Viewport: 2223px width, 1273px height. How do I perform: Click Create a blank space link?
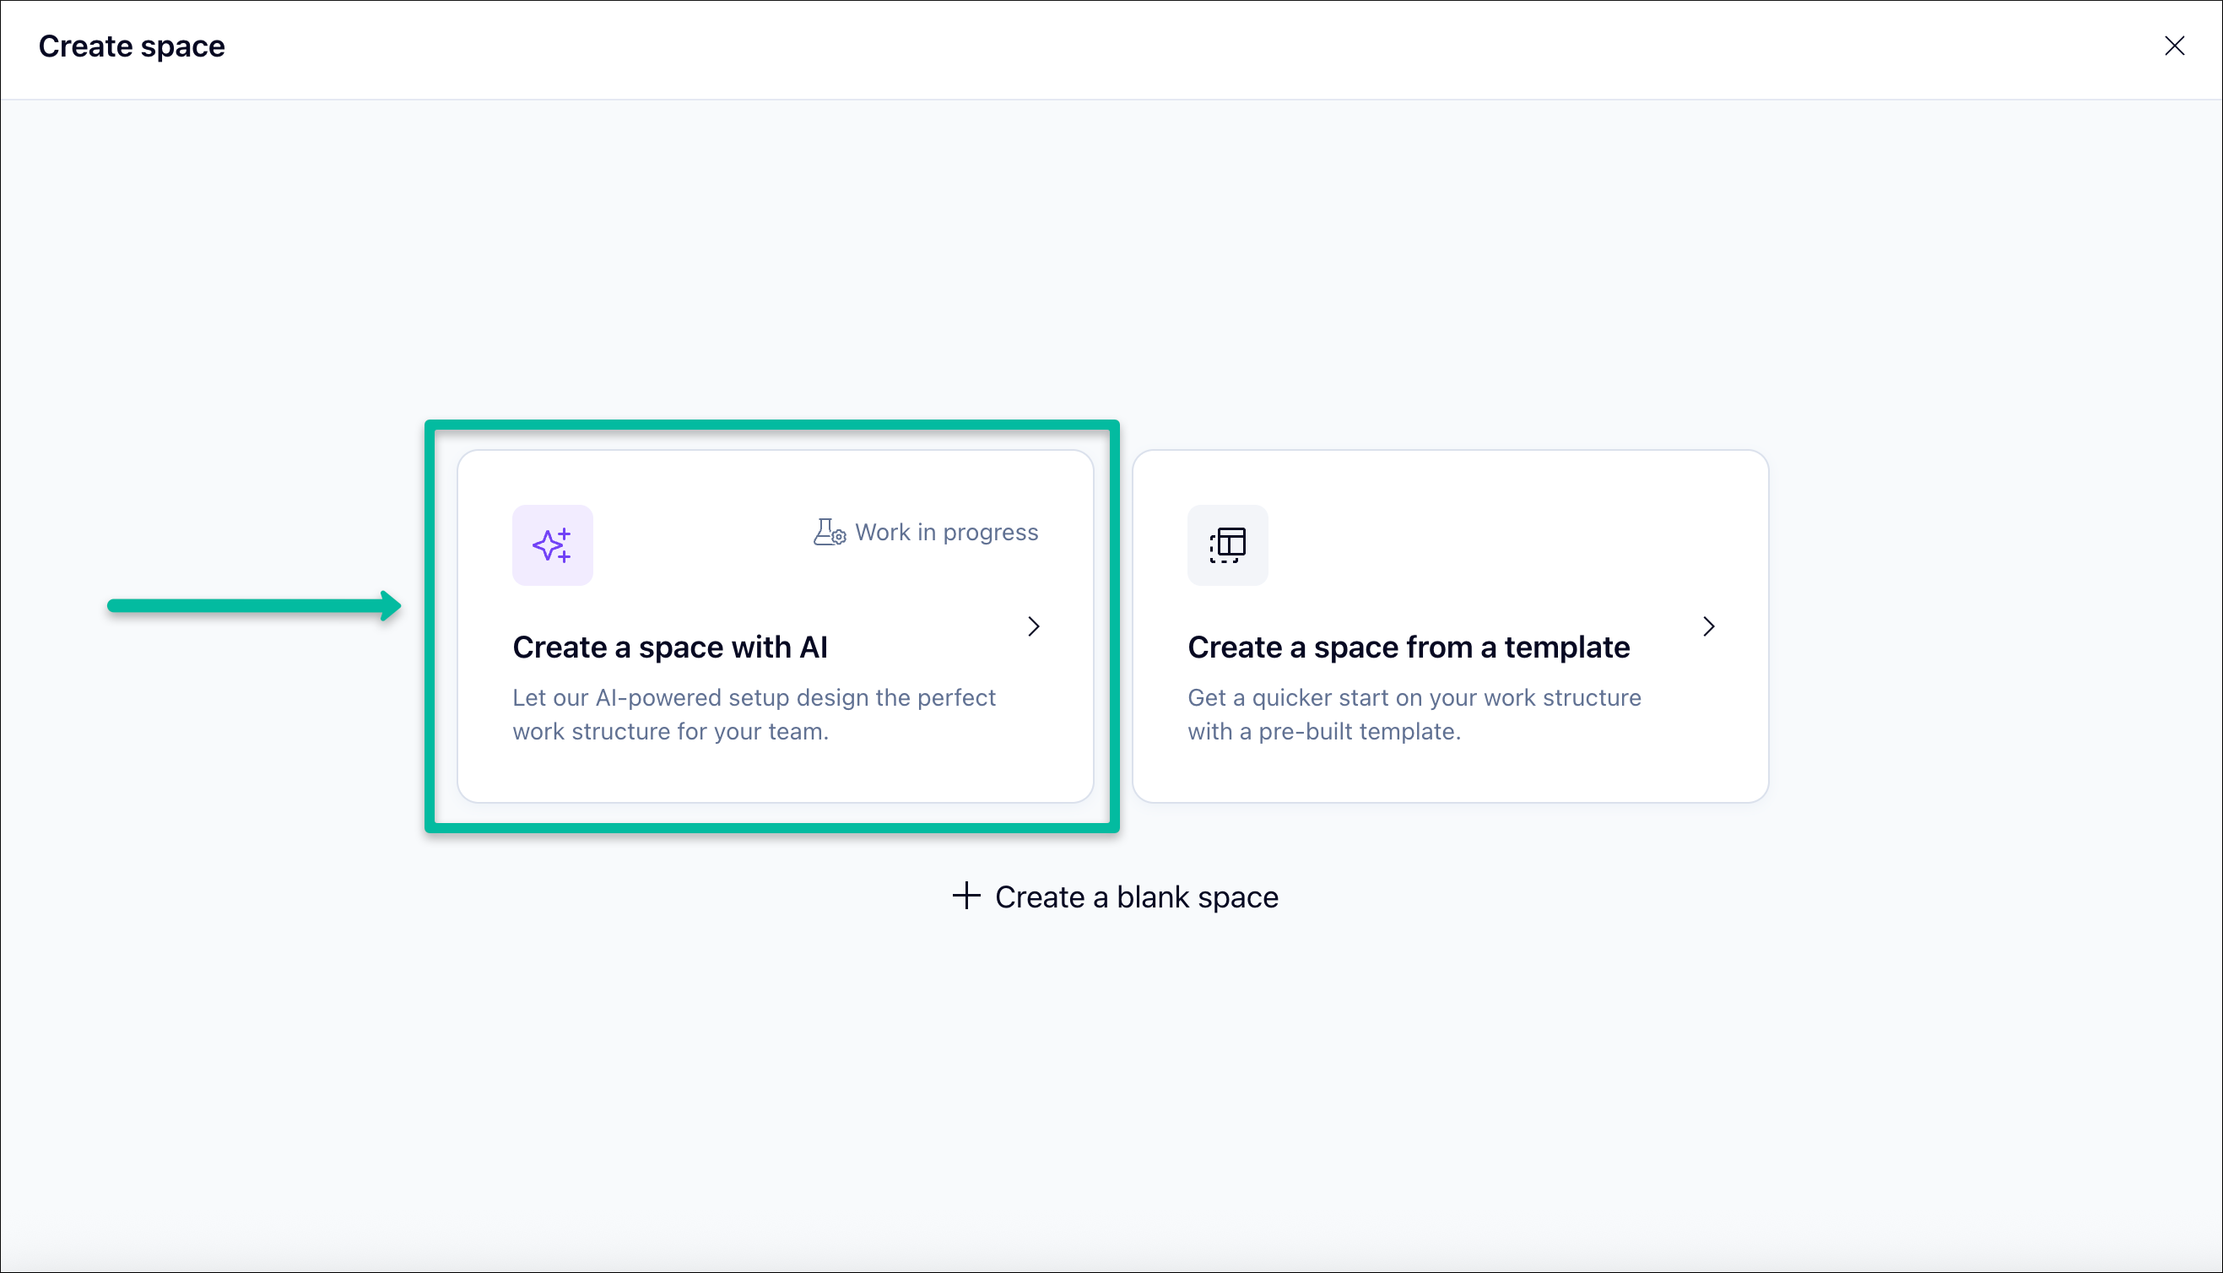pyautogui.click(x=1136, y=897)
